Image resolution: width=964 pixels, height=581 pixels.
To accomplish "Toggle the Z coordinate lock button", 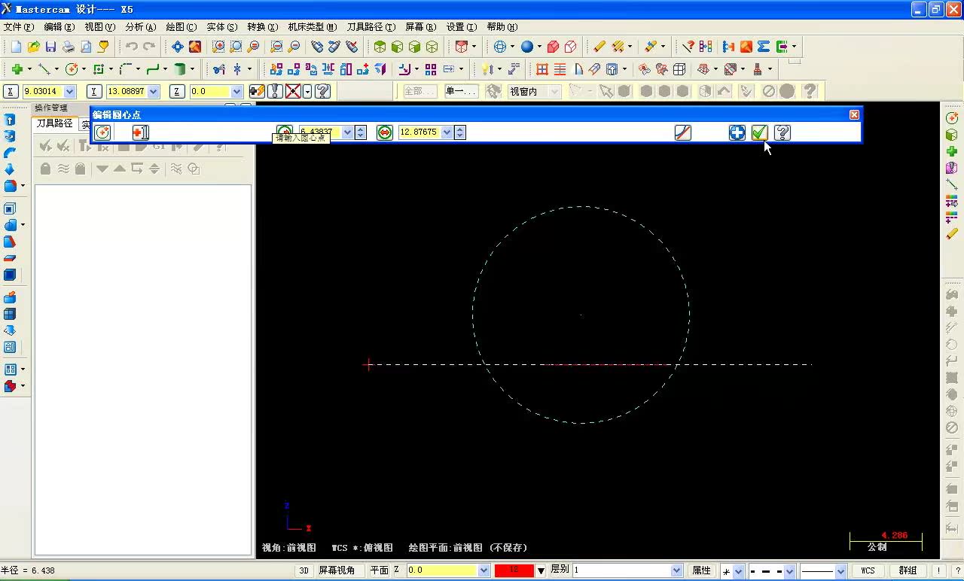I will pos(177,91).
